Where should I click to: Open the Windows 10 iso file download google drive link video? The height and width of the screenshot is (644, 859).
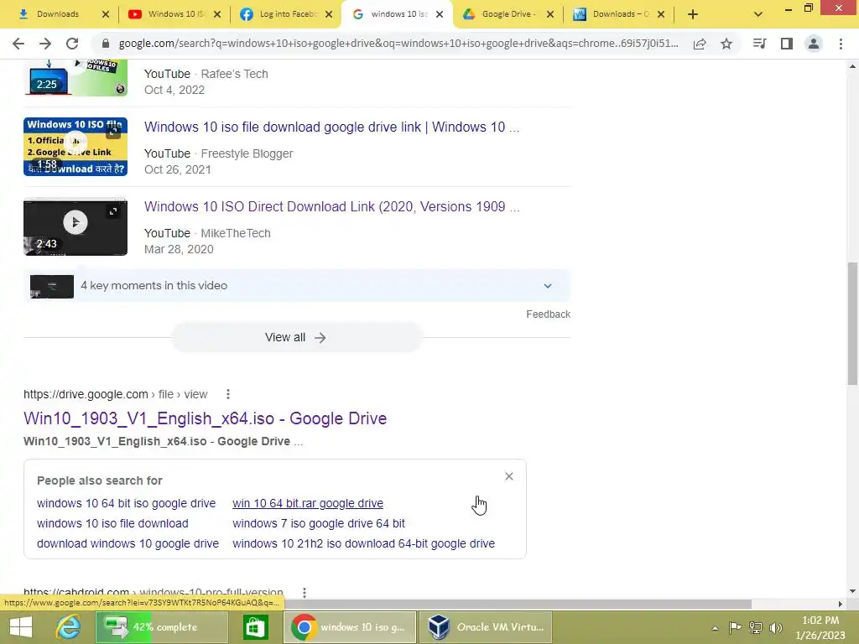[x=331, y=127]
